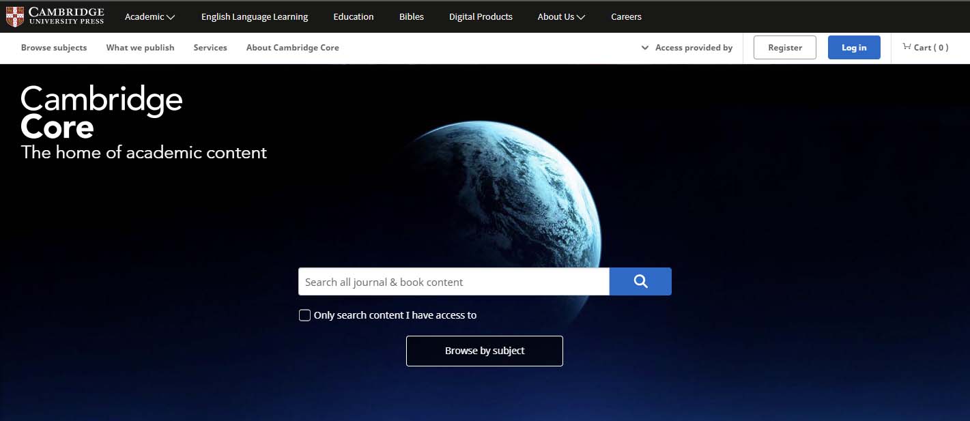Click the Browse by subject button
The width and height of the screenshot is (970, 421).
click(484, 351)
